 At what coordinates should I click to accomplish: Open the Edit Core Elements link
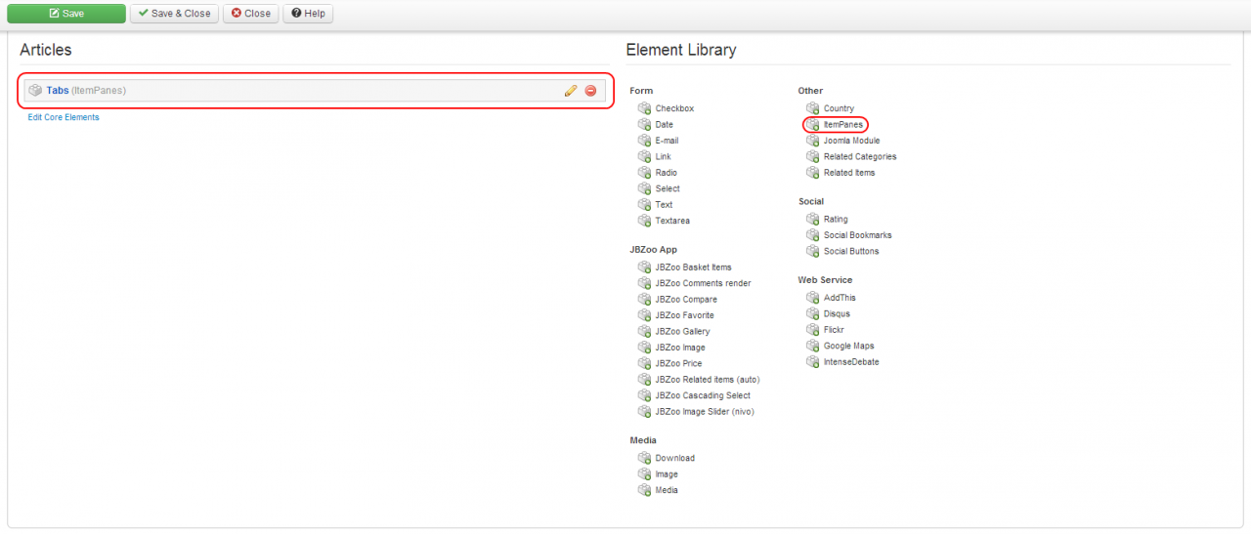tap(64, 117)
